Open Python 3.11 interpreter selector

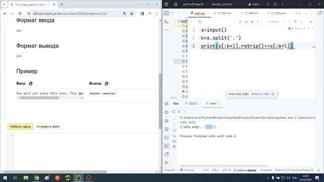pyautogui.click(x=294, y=170)
